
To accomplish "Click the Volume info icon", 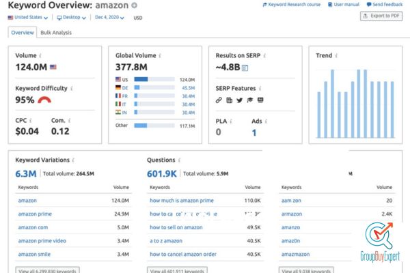I will point(40,56).
